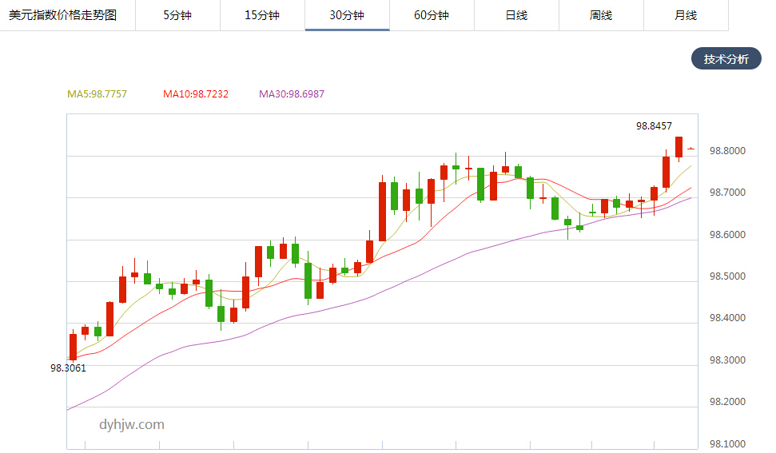The image size is (776, 453).
Task: Switch to the 周线 weekly tab
Action: tap(601, 15)
